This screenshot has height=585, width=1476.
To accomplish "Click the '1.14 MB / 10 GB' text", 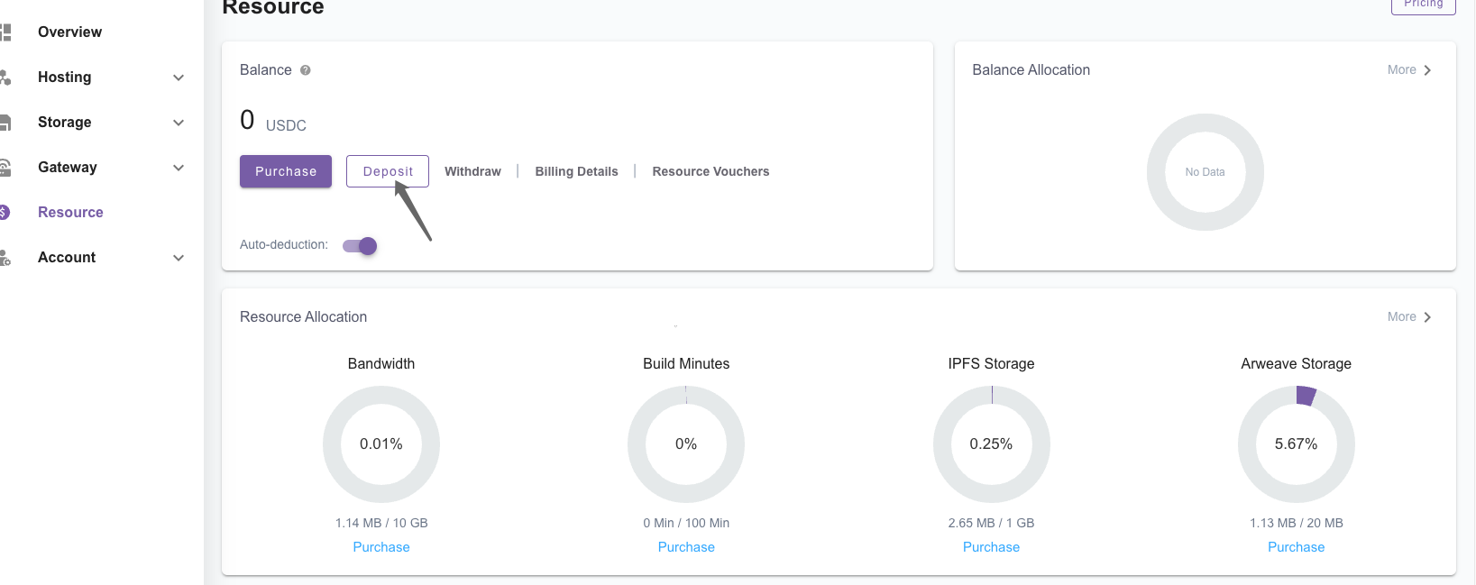I will tap(381, 523).
